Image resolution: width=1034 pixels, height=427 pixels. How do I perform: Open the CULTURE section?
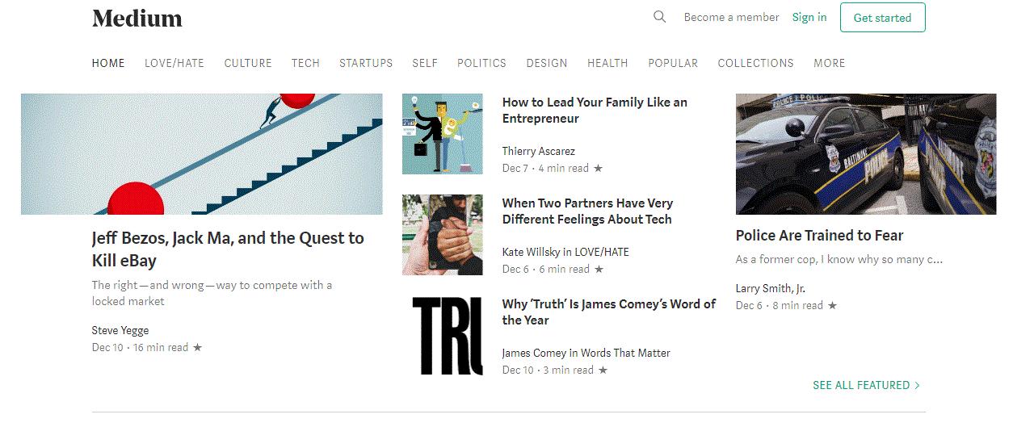[x=248, y=63]
